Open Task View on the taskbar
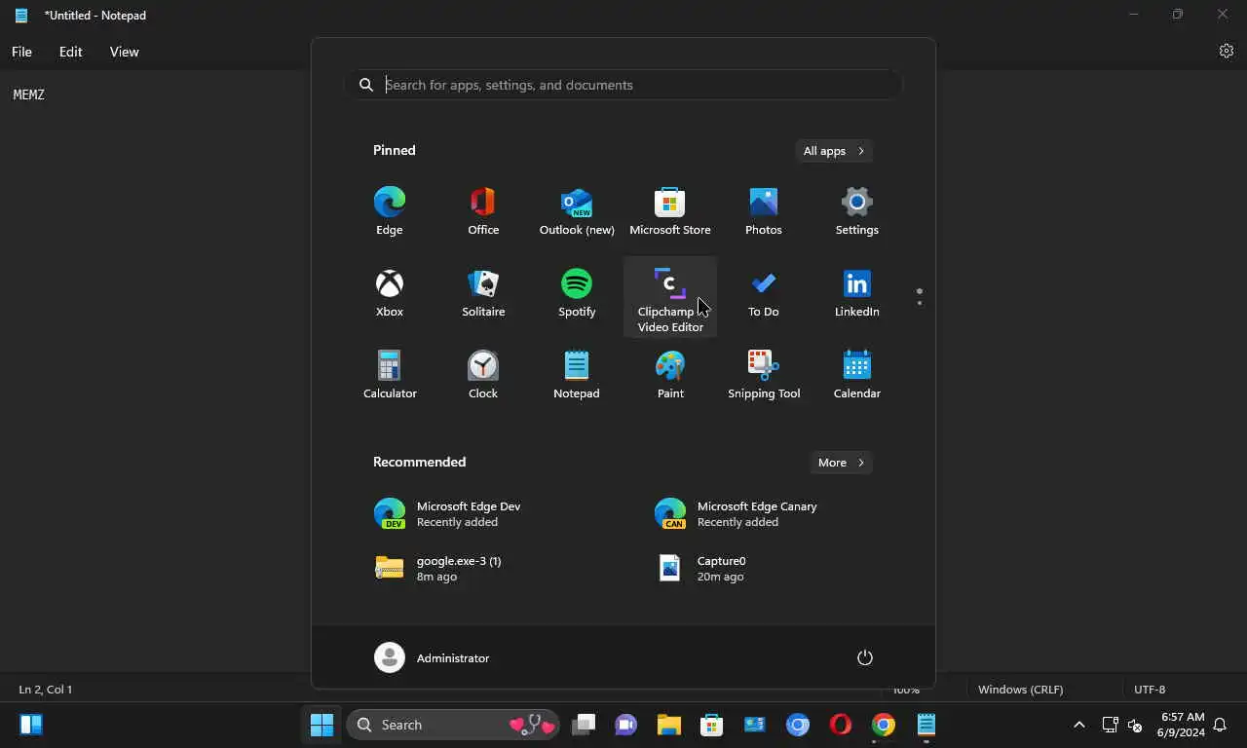 click(584, 725)
